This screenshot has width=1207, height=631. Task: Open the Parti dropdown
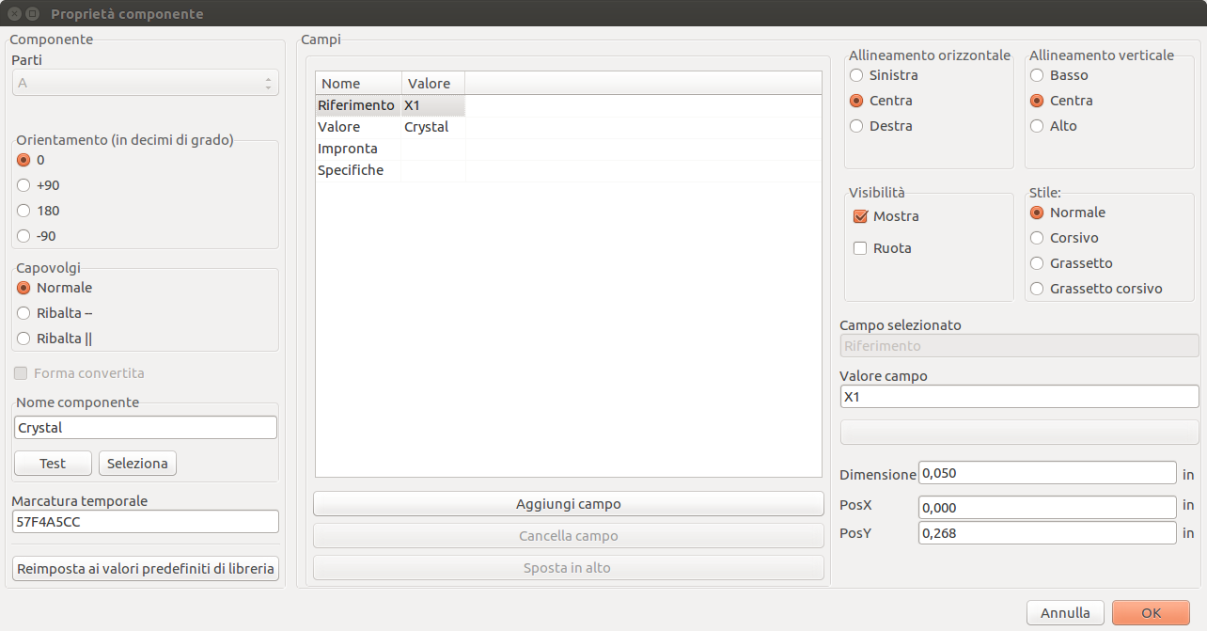[146, 83]
